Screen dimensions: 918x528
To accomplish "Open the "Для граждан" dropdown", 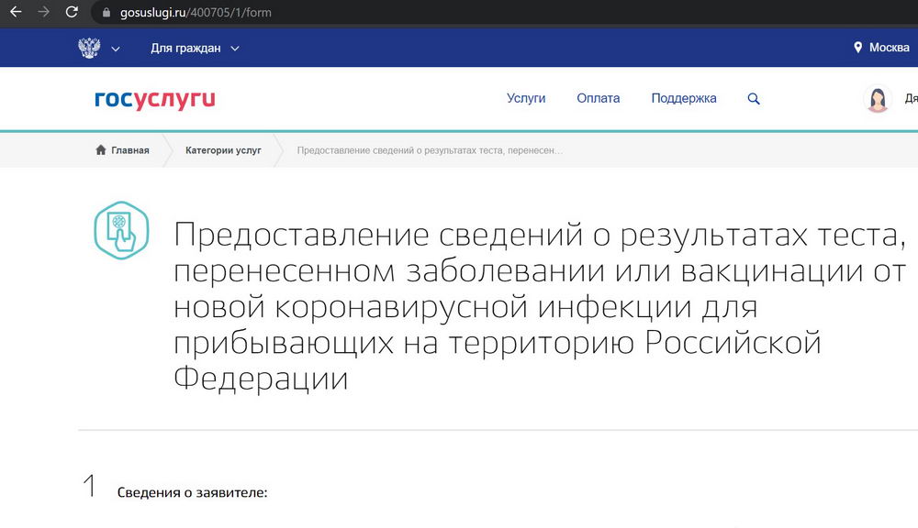I will pos(194,49).
